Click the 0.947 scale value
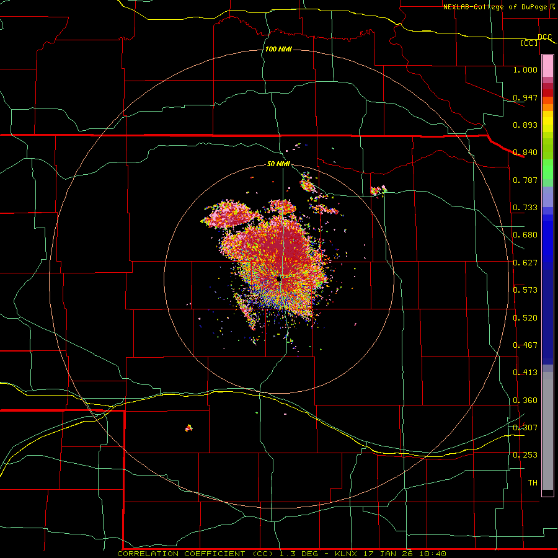The image size is (558, 558). coord(525,97)
